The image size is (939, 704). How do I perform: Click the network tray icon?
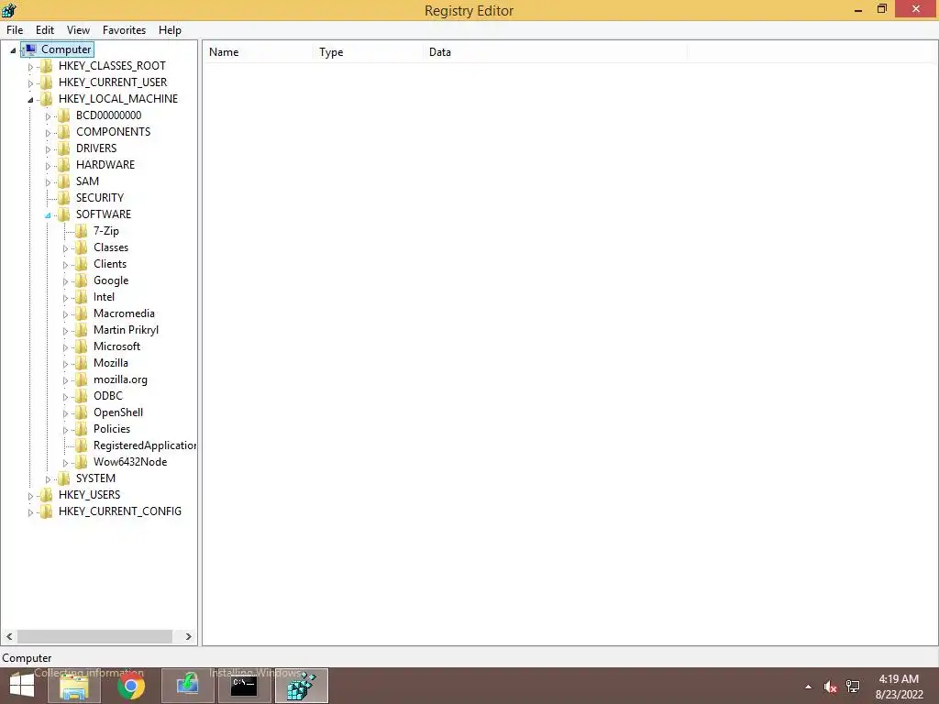click(x=853, y=687)
